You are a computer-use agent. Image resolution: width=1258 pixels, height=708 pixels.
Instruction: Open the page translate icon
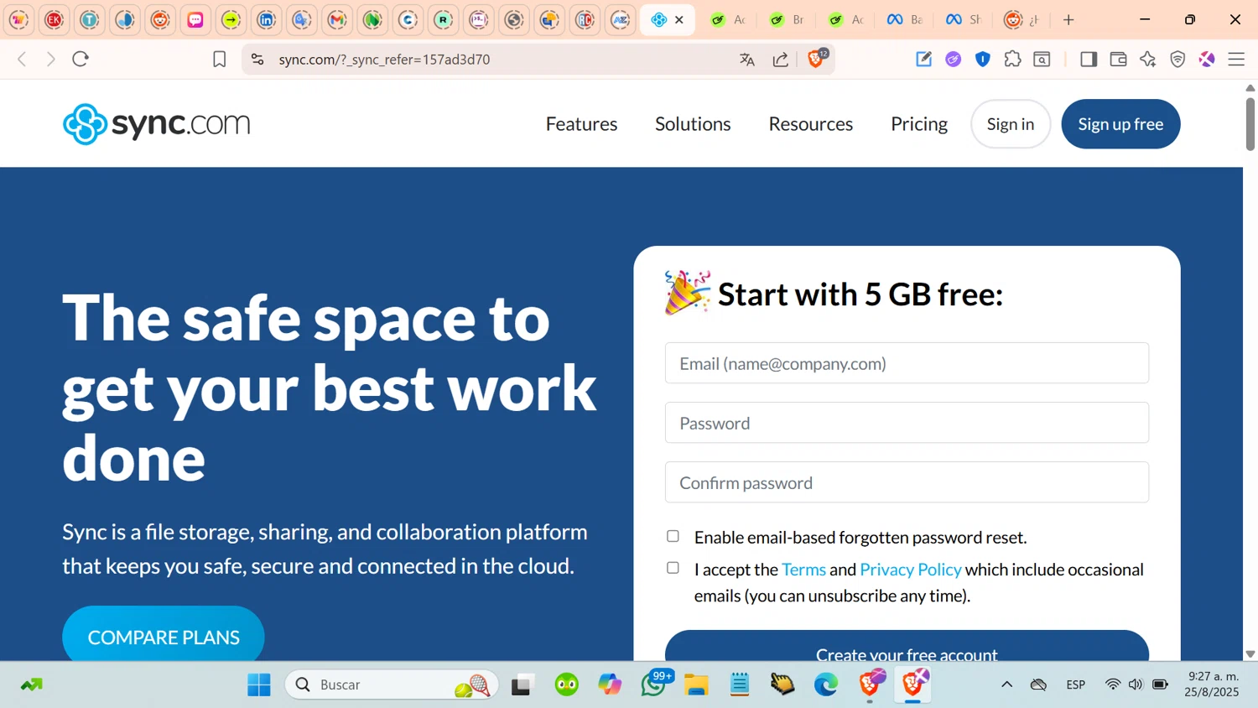click(747, 60)
